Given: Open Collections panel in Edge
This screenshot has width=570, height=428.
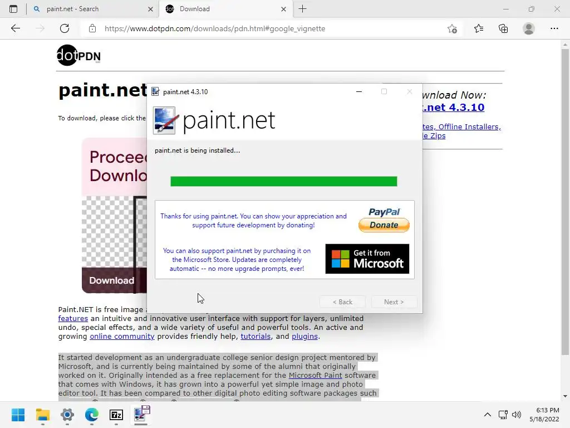Looking at the screenshot, I should click(x=503, y=28).
